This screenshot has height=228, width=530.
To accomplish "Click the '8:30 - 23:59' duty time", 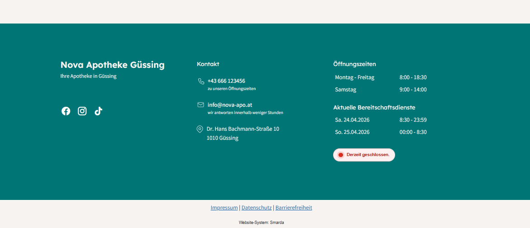I will 413,119.
